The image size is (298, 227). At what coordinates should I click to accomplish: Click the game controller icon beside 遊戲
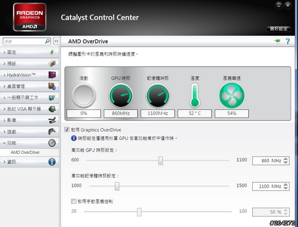(x=52, y=132)
